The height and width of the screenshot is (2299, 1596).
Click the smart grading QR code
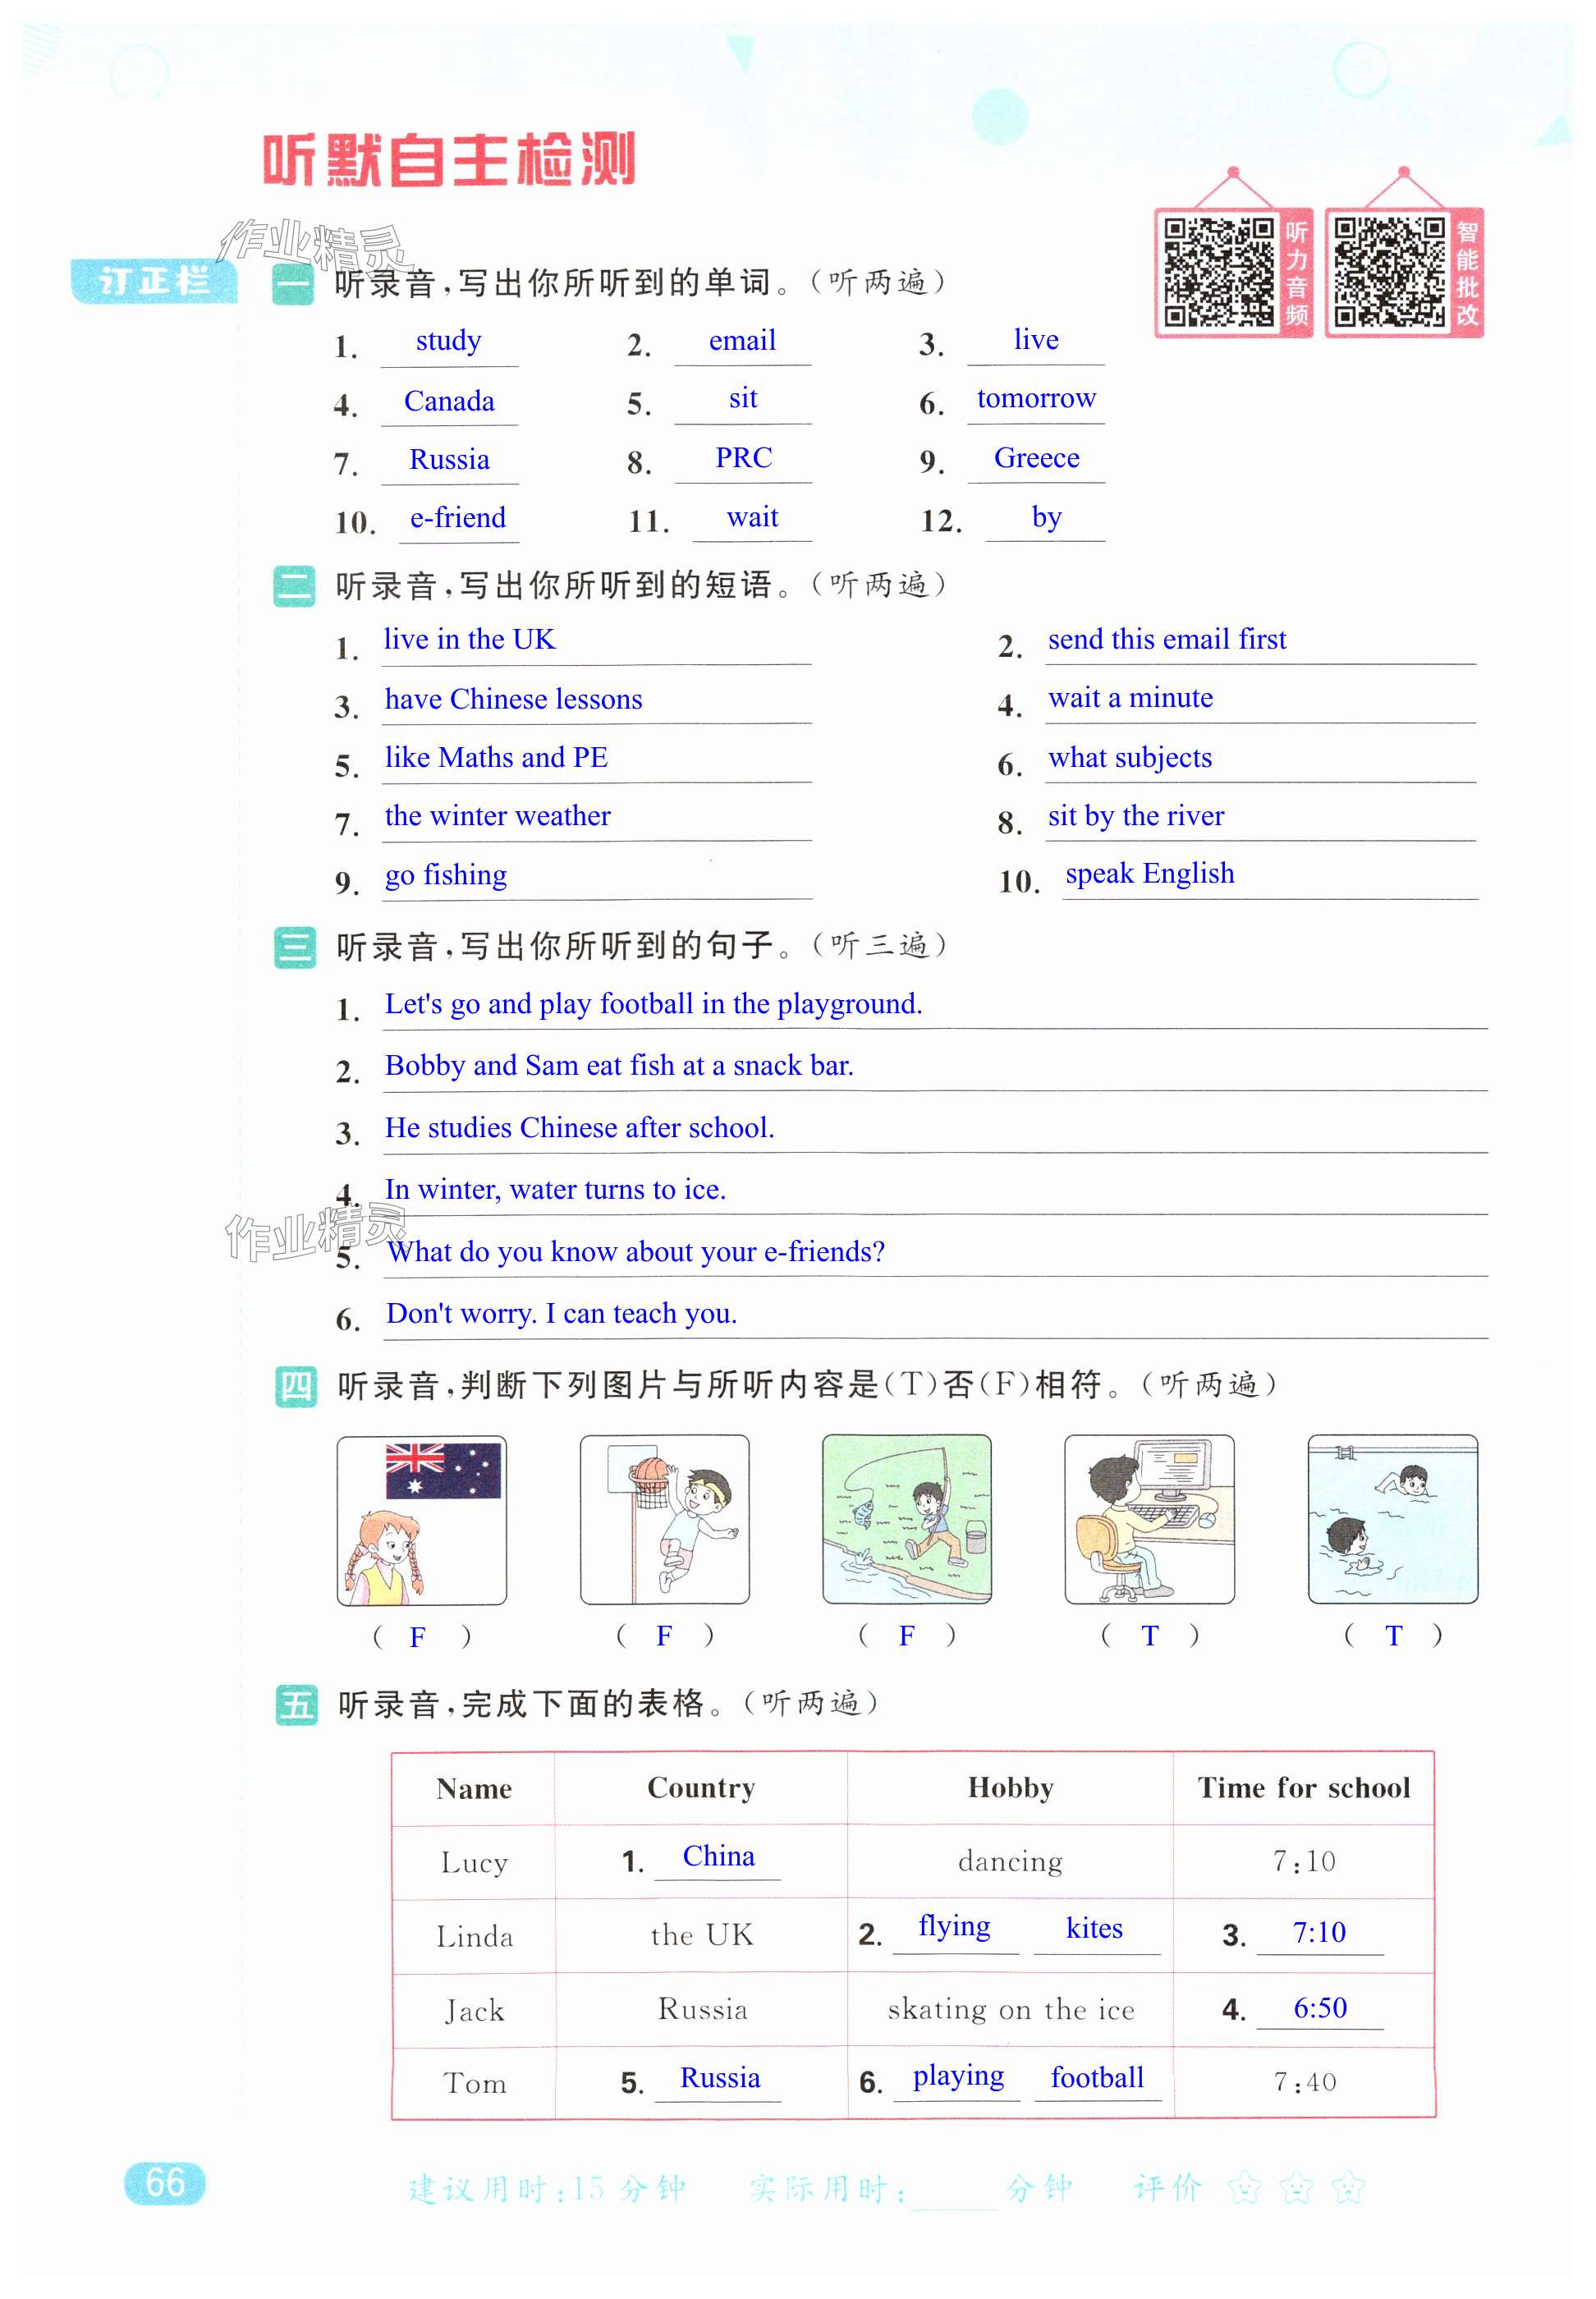coord(1389,272)
